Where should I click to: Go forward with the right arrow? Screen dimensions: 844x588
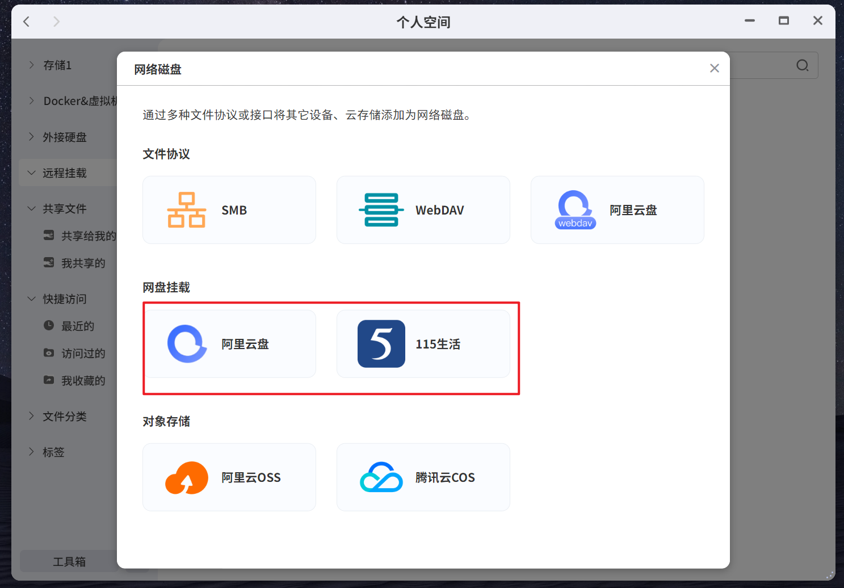coord(56,22)
